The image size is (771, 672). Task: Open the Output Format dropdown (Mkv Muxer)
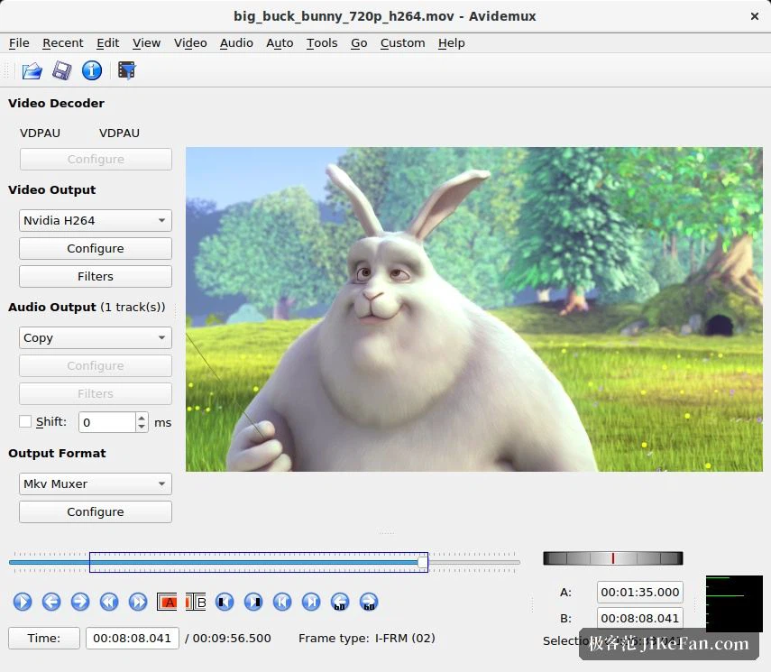(x=96, y=484)
